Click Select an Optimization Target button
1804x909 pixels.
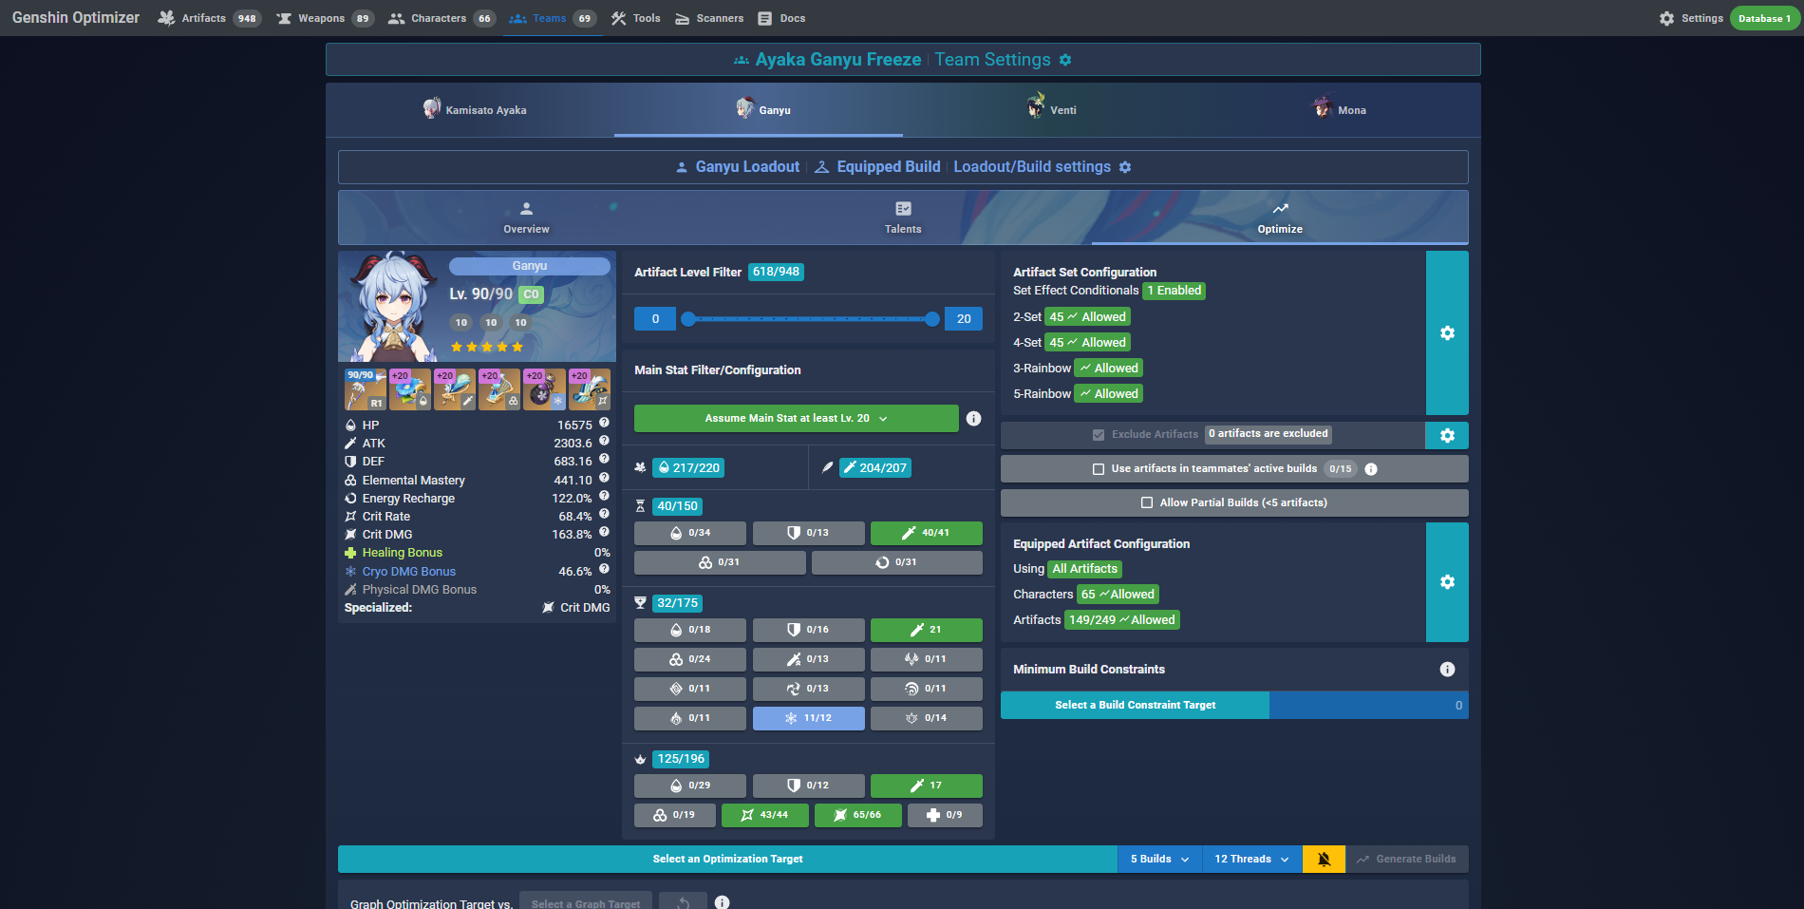(727, 859)
